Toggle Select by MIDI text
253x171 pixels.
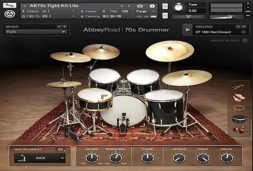click(225, 41)
